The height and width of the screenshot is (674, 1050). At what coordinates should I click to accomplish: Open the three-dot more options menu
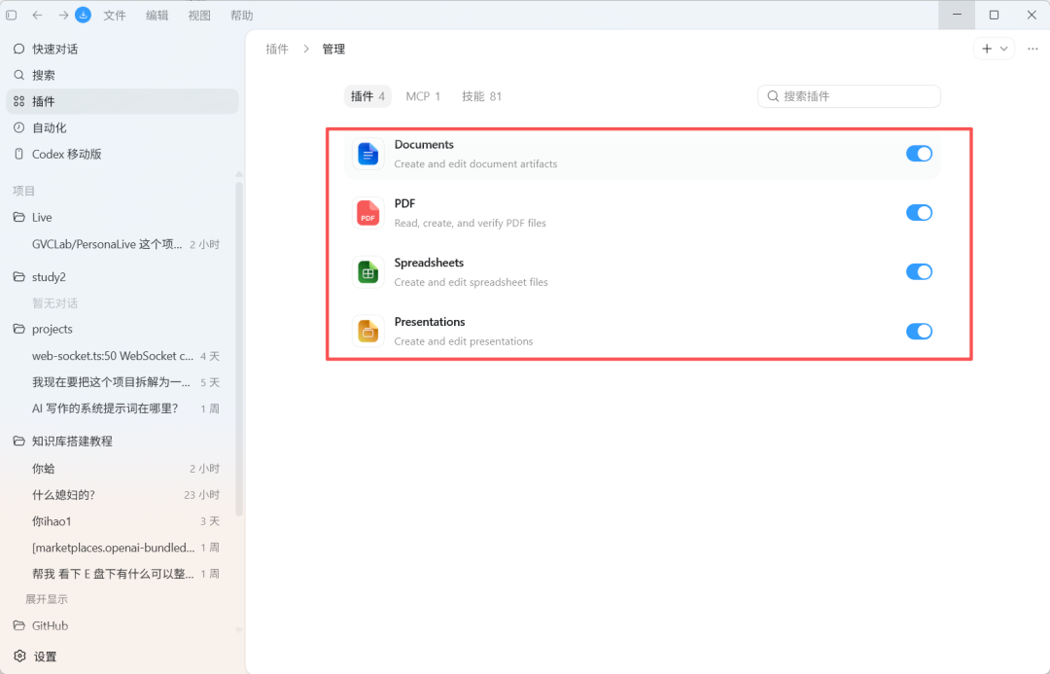[x=1032, y=49]
